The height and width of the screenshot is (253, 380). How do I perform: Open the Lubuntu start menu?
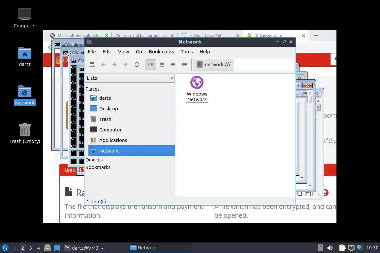click(x=5, y=248)
